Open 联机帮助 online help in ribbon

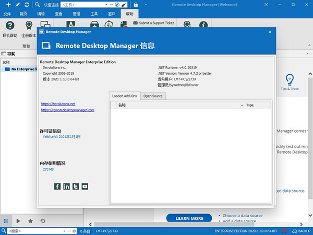pyautogui.click(x=9, y=28)
